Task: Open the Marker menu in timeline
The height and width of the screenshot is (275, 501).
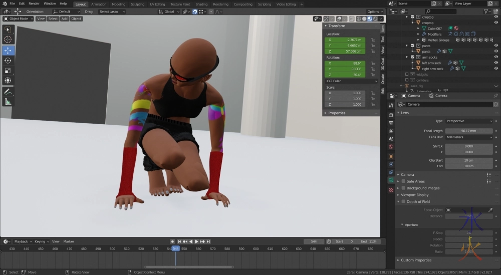Action: point(68,241)
